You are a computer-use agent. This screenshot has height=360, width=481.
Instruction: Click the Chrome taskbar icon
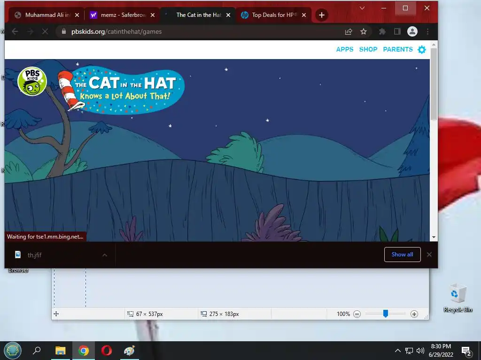(x=84, y=351)
